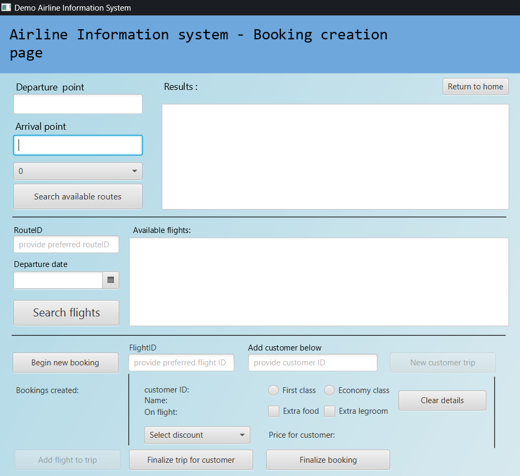
Task: Focus the Arrival point text field
Action: tap(78, 145)
